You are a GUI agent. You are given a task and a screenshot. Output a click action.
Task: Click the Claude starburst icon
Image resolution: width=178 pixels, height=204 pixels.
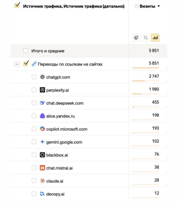click(x=43, y=181)
